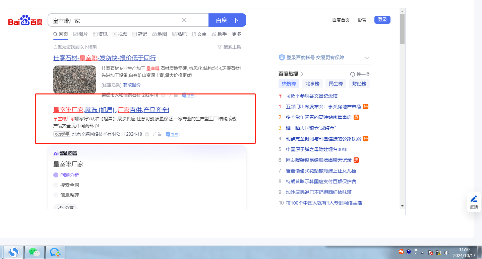The height and width of the screenshot is (259, 482).
Task: Click the volume speaker tray icon
Action: 446,253
